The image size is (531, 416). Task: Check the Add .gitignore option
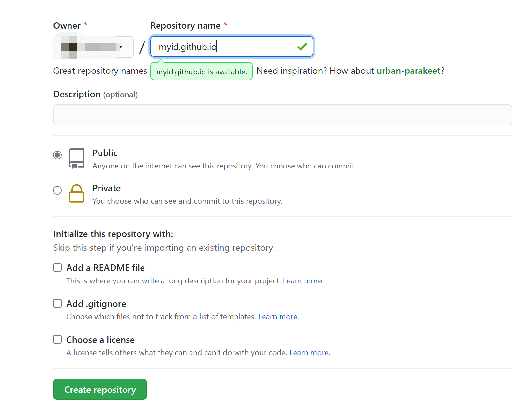pos(57,304)
